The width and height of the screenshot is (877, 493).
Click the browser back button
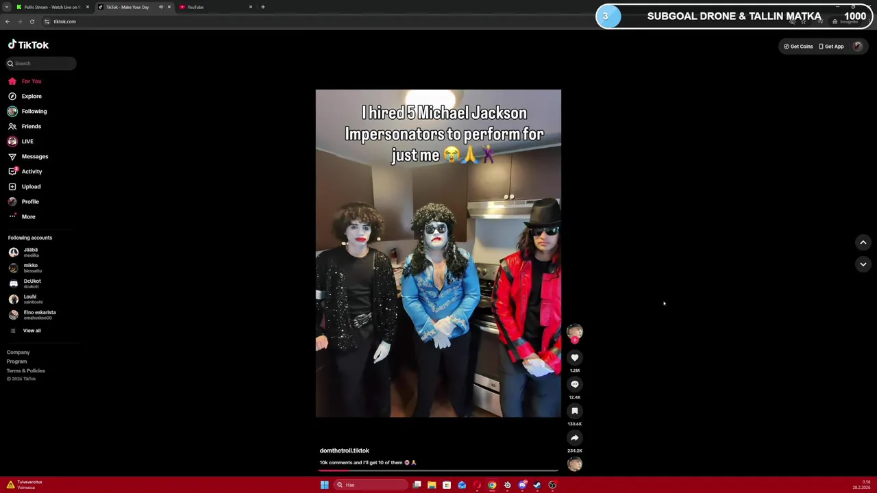point(8,21)
